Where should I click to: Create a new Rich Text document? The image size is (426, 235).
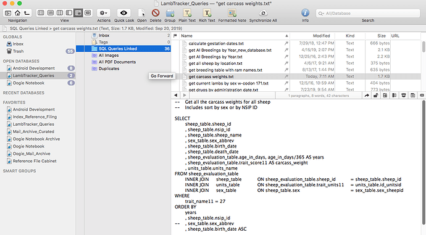pos(207,13)
